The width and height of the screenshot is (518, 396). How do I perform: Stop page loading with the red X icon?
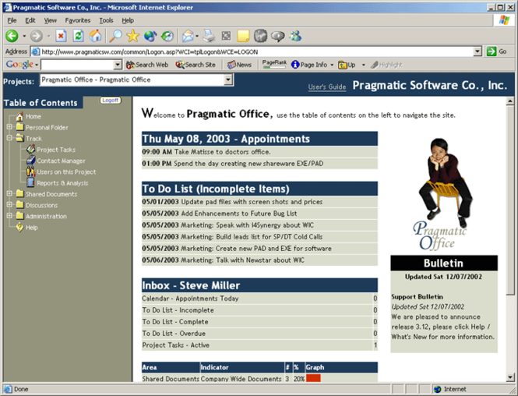tap(61, 36)
